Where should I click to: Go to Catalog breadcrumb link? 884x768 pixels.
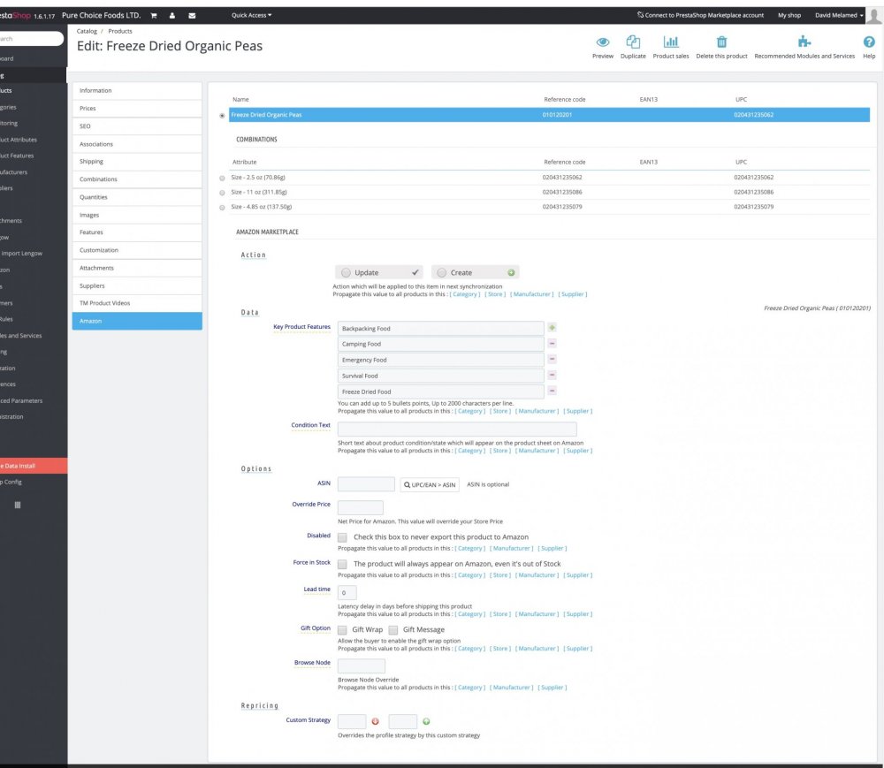(x=87, y=31)
